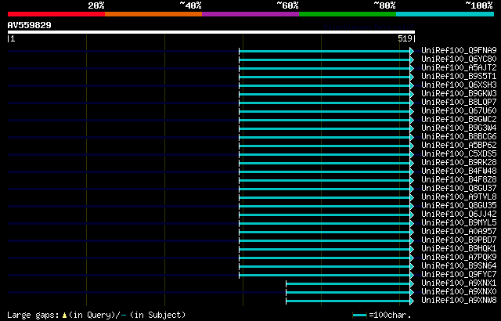Select the UniRef100_B9MYL5 label
This screenshot has width=501, height=321.
(459, 223)
